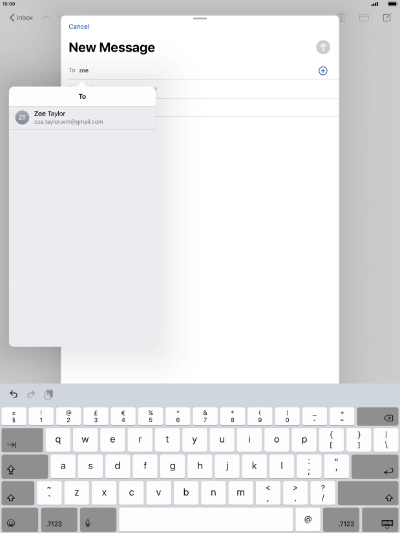The image size is (400, 533).
Task: Tap the blue add contact plus icon
Action: (323, 70)
